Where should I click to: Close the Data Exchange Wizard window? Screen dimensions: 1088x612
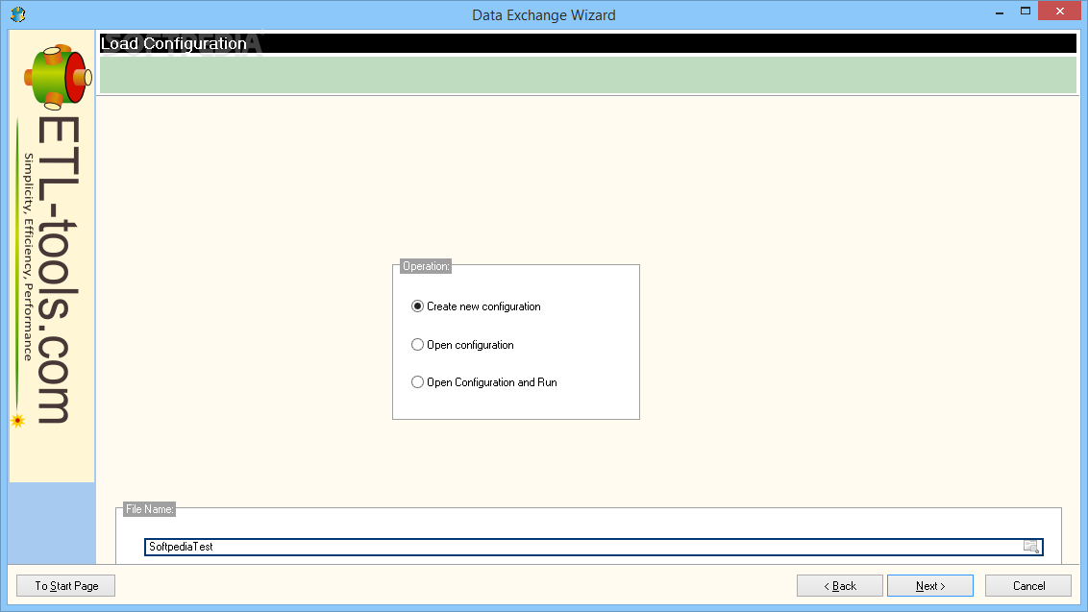[x=1059, y=12]
